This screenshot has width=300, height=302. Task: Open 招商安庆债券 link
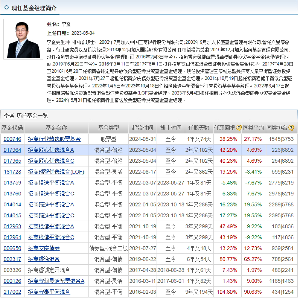pos(44,249)
